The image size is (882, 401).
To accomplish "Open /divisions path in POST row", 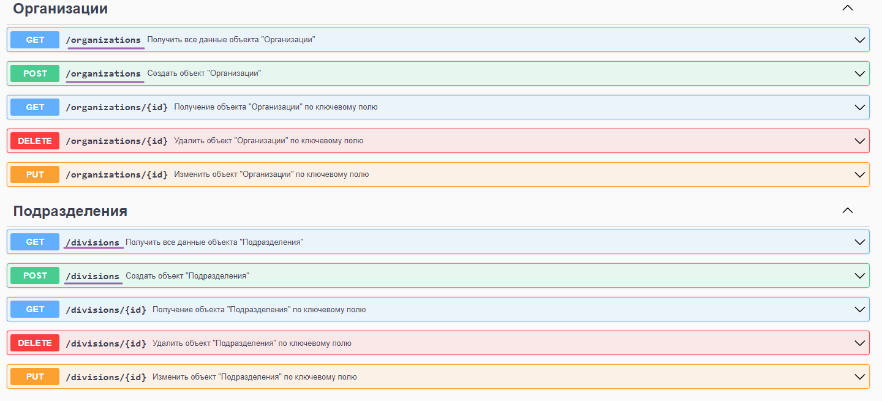I will click(x=92, y=276).
